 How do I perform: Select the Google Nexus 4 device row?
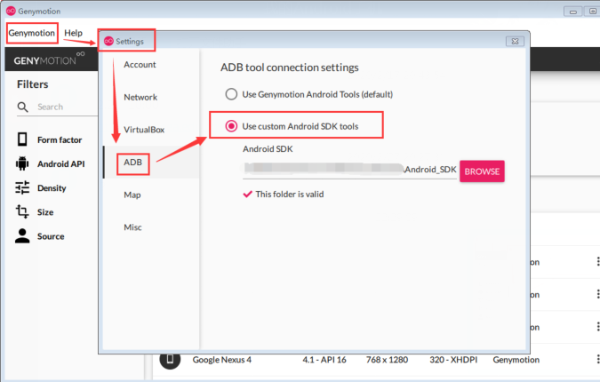[375, 360]
